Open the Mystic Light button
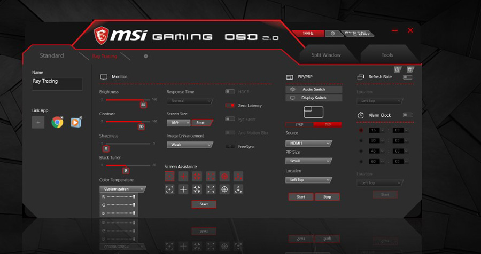 357,34
